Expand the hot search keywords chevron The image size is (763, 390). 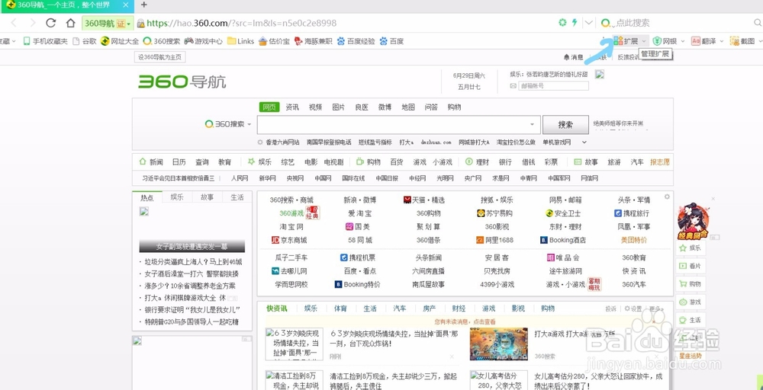(584, 142)
